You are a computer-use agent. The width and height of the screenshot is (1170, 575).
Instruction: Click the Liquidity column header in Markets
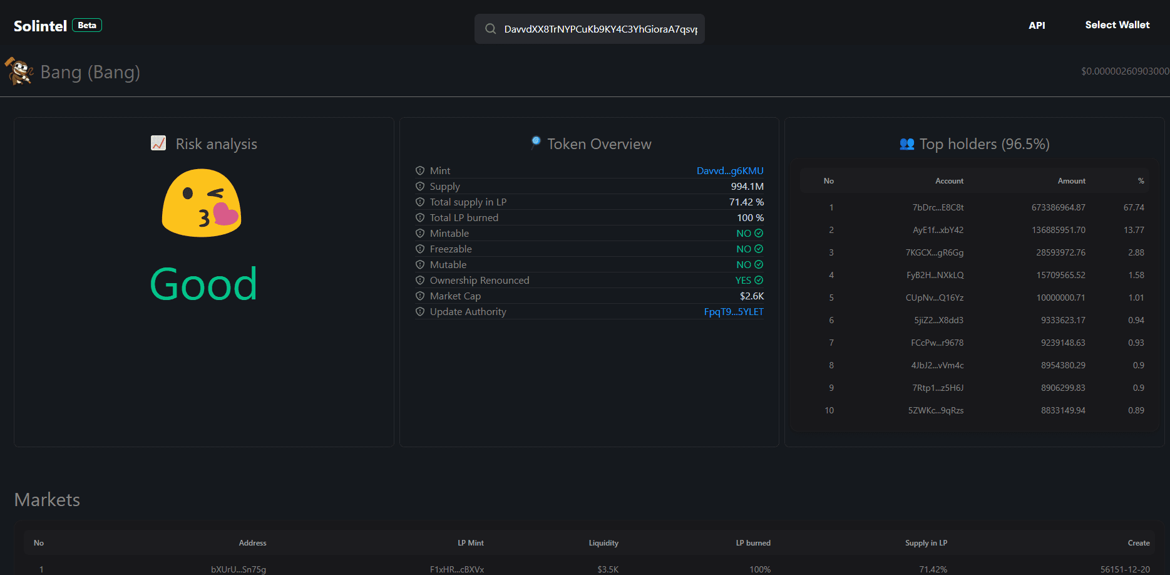point(603,543)
